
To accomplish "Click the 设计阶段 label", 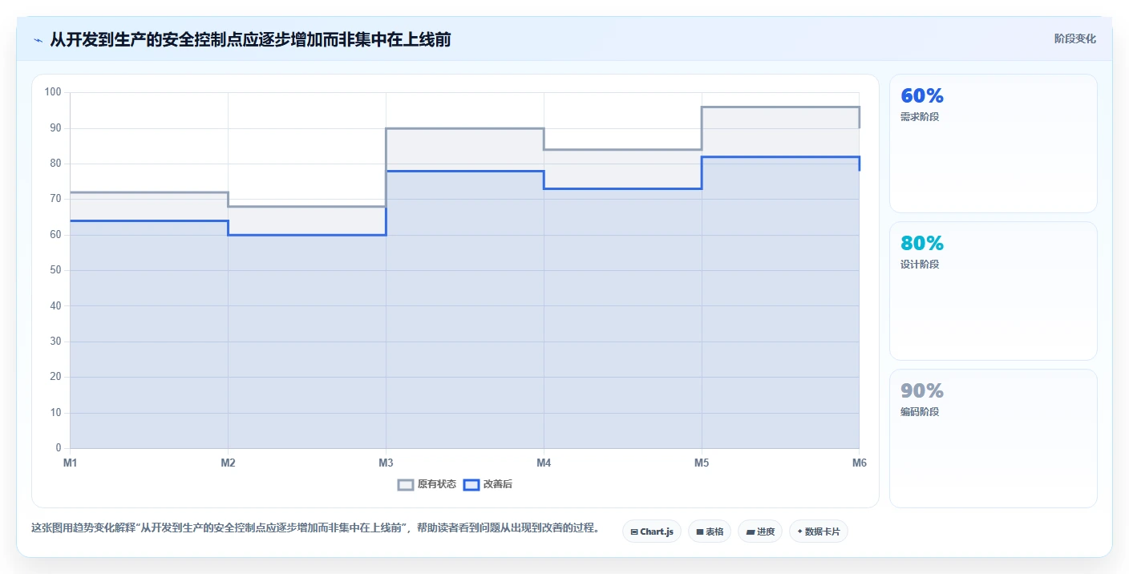I will point(920,265).
